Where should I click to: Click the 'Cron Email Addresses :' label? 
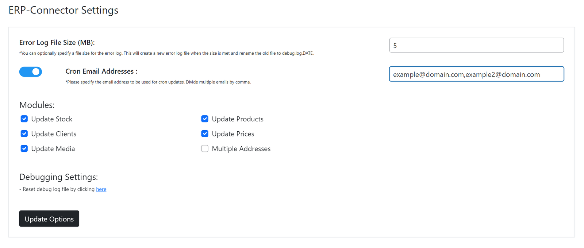tap(101, 71)
